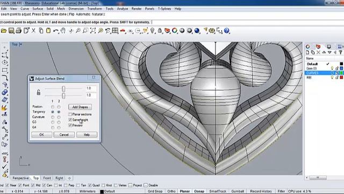Screen dimensions: 344x194
Task: Click the Zoom Extents icon
Action: [x=93, y=31]
